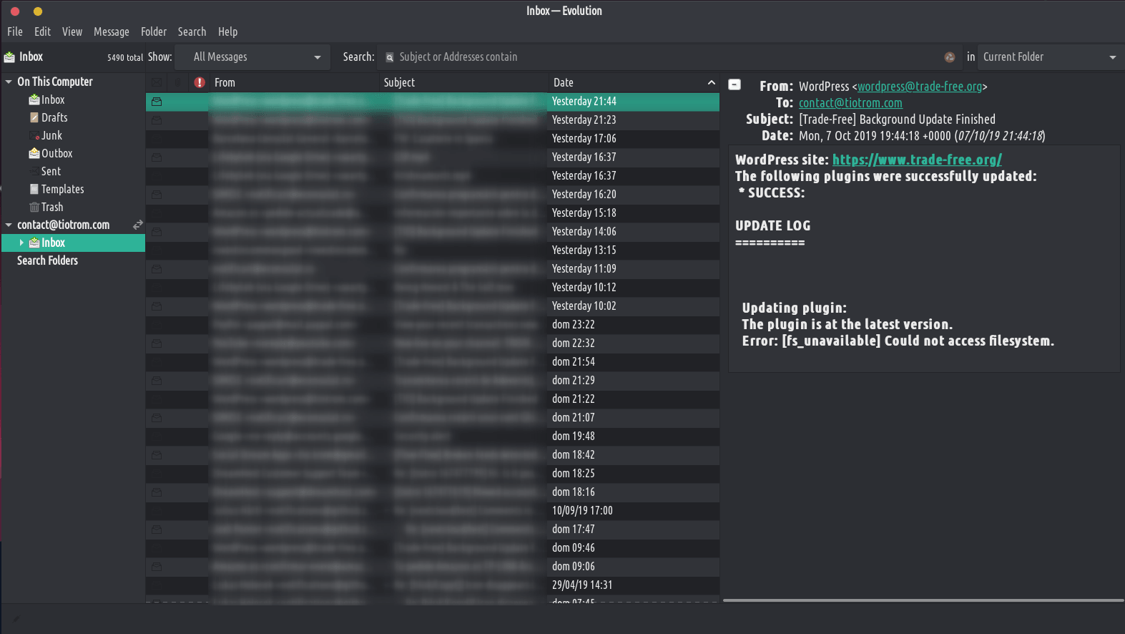The image size is (1125, 634).
Task: Click the attachment paperclip column header
Action: click(178, 83)
